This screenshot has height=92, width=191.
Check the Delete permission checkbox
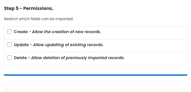(x=9, y=58)
